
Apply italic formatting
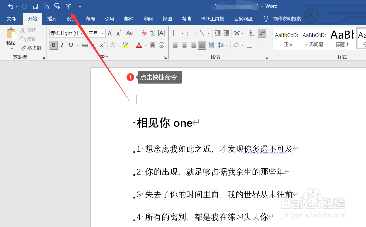pyautogui.click(x=62, y=45)
